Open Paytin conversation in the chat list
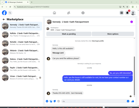The image size is (139, 108). (x=21, y=69)
